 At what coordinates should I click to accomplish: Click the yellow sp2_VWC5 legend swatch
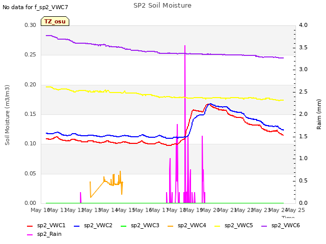pos(218,226)
